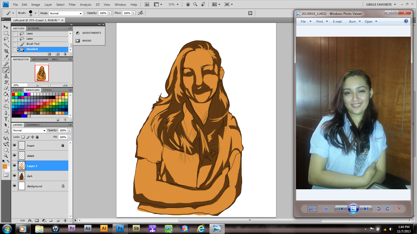The width and height of the screenshot is (417, 234).
Task: Click the foreground color swatch
Action: (5, 166)
